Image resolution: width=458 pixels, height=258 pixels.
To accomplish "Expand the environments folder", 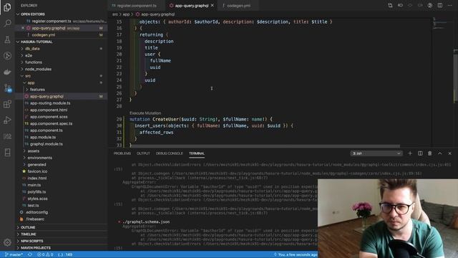I will (40, 158).
